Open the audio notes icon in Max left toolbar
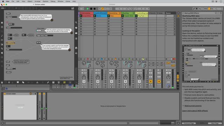 (x=2, y=36)
